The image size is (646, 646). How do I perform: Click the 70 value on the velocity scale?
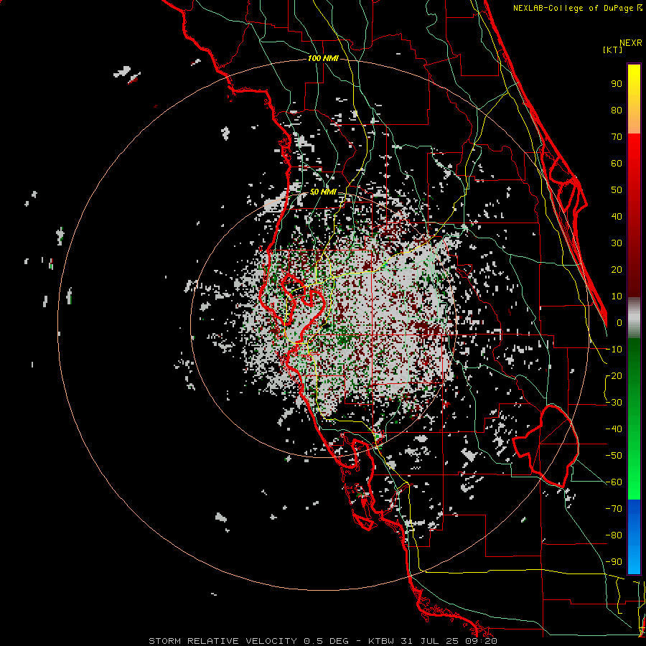pos(617,137)
